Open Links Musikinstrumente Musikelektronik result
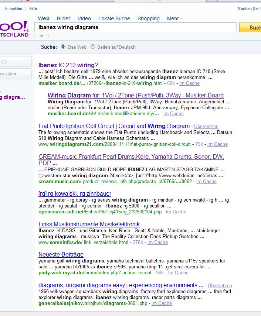 coord(89,224)
